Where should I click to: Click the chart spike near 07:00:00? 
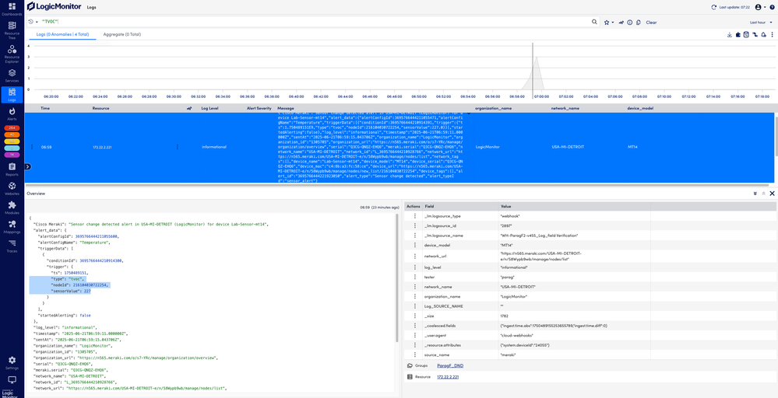[537, 73]
